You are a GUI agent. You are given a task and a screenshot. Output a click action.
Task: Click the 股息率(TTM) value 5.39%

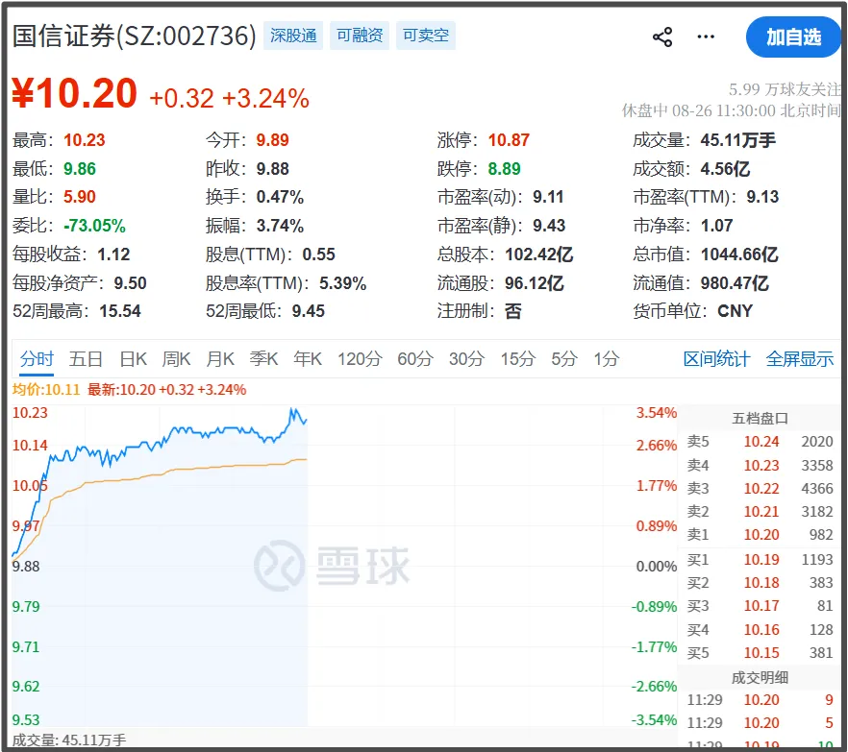(x=343, y=283)
